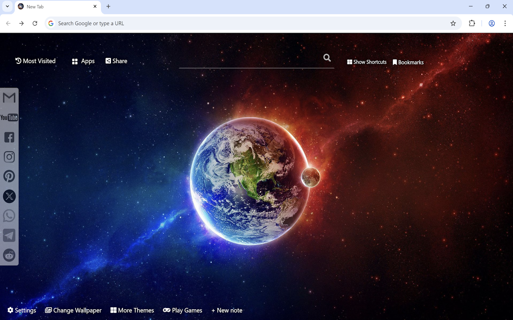Viewport: 513px width, 320px height.
Task: Open Pinterest from the sidebar
Action: point(9,176)
